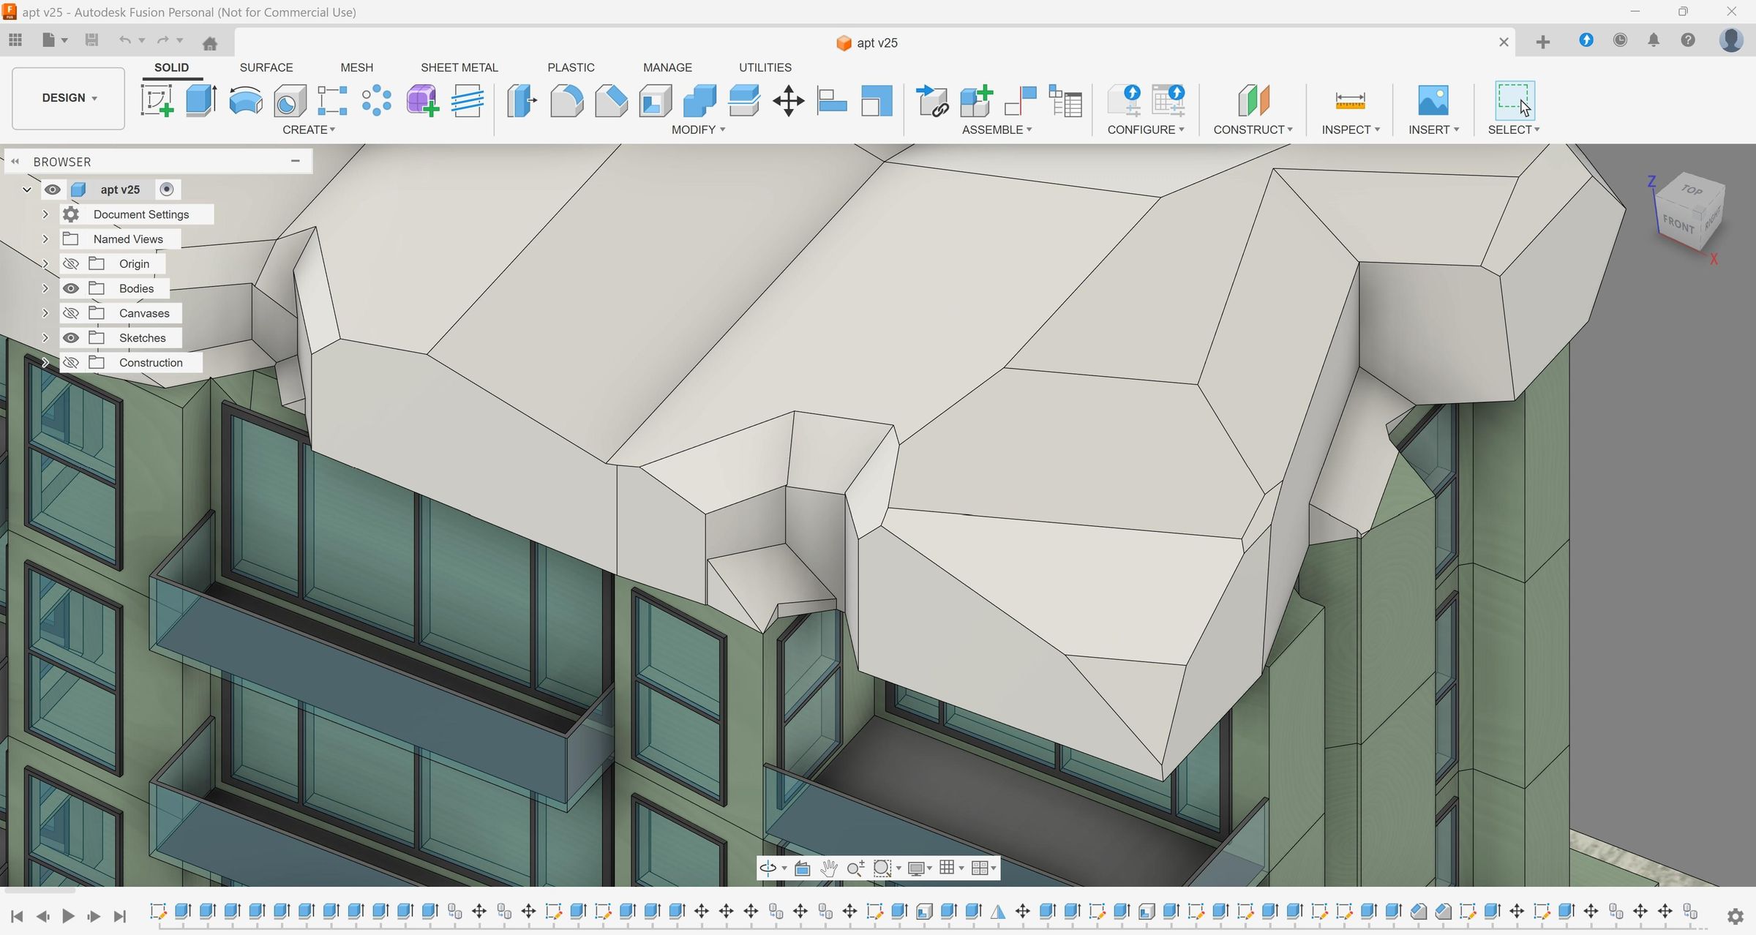Select the Fillet tool
Screen dimensions: 1756x935
click(x=566, y=100)
